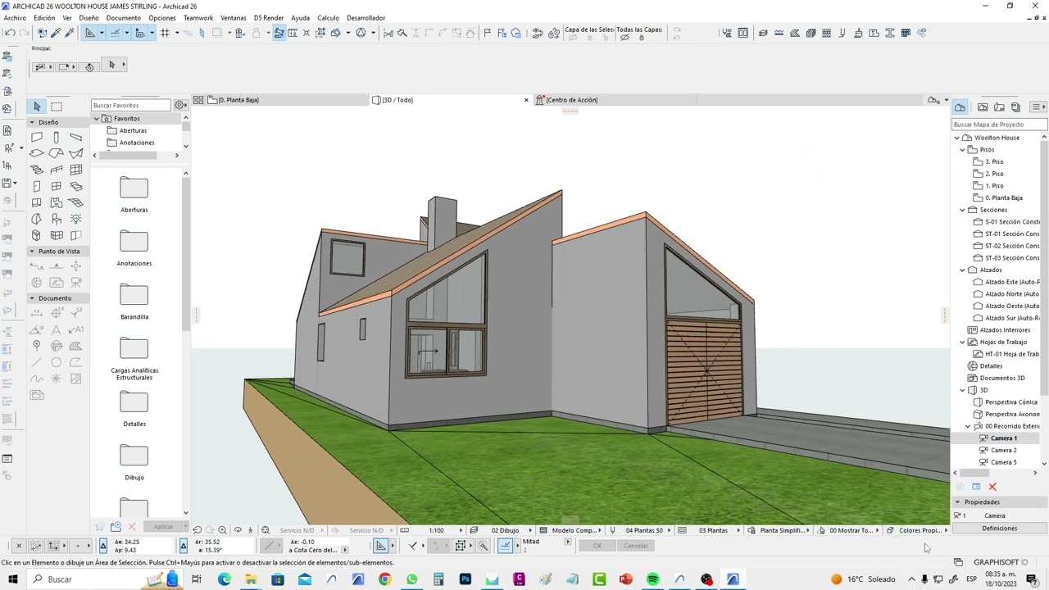This screenshot has width=1049, height=590.
Task: Collapse Alzados in Navigator tree
Action: (x=963, y=270)
